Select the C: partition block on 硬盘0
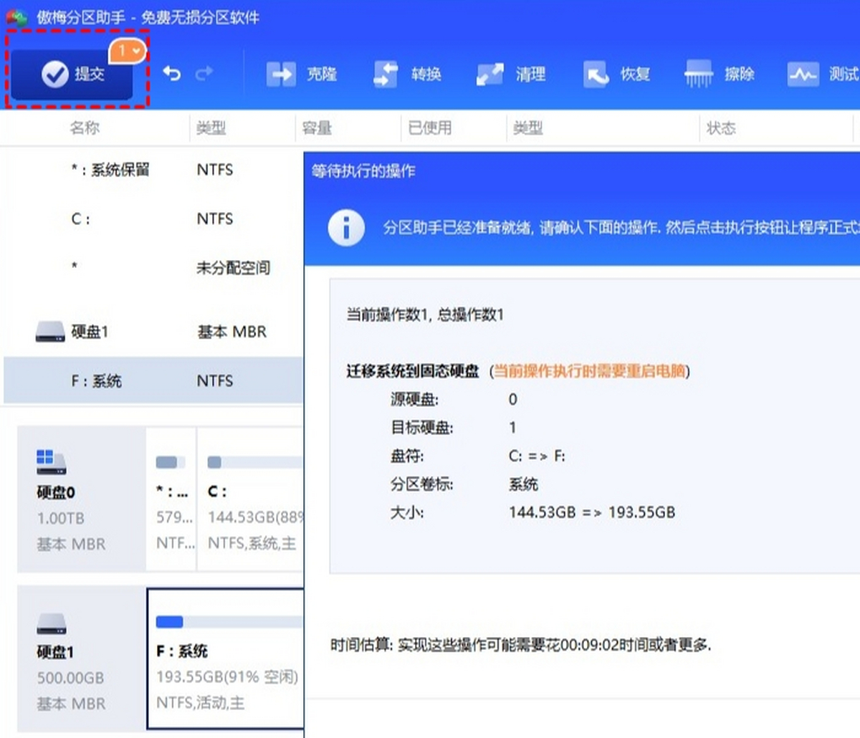This screenshot has height=738, width=860. tap(250, 499)
